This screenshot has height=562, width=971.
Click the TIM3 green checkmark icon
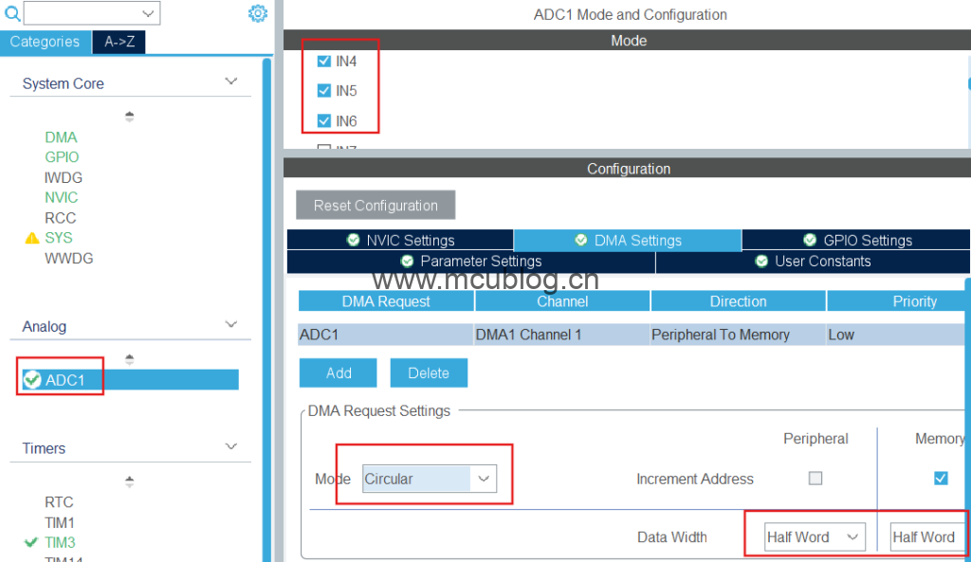click(31, 542)
